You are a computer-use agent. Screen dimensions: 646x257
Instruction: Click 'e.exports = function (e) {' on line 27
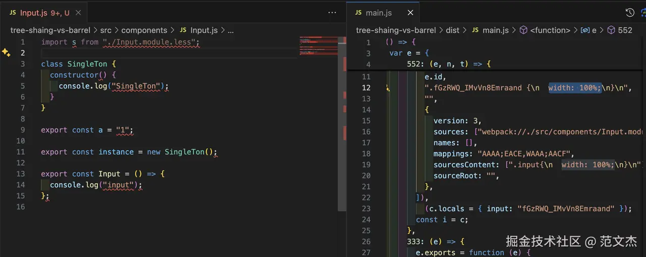[x=473, y=252]
